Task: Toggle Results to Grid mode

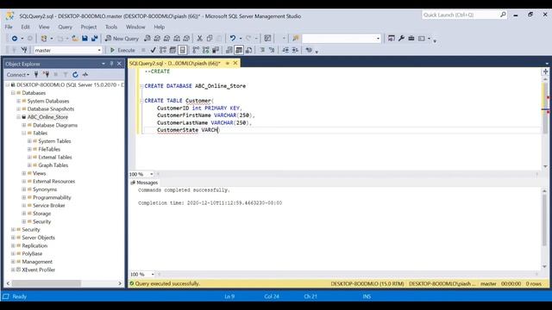Action: point(239,50)
